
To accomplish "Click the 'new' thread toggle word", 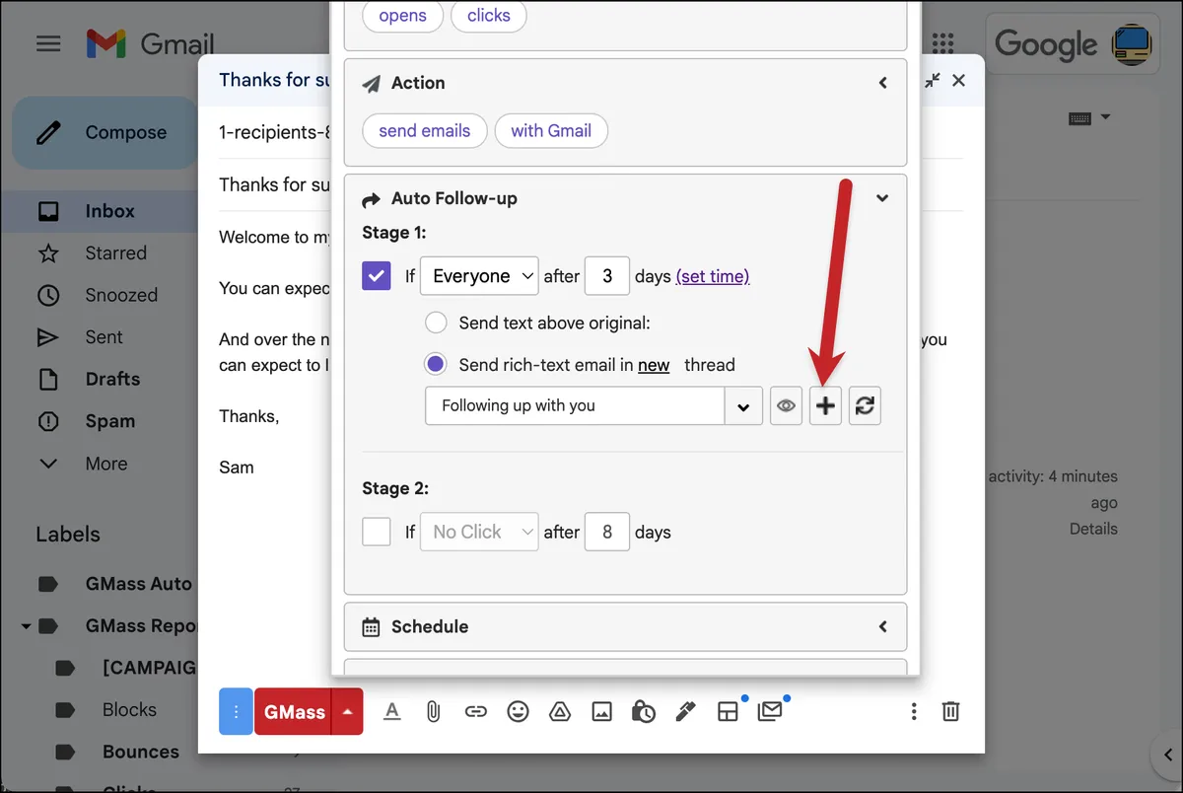I will [654, 365].
